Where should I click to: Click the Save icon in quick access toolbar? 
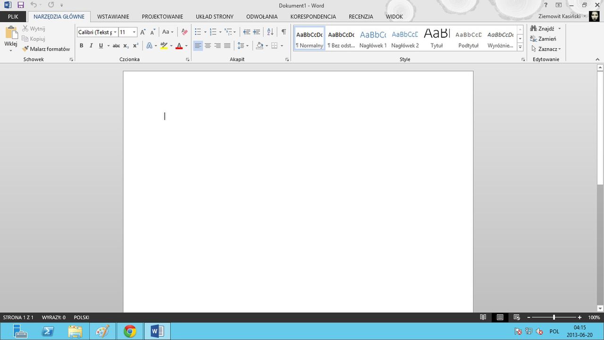coord(20,5)
